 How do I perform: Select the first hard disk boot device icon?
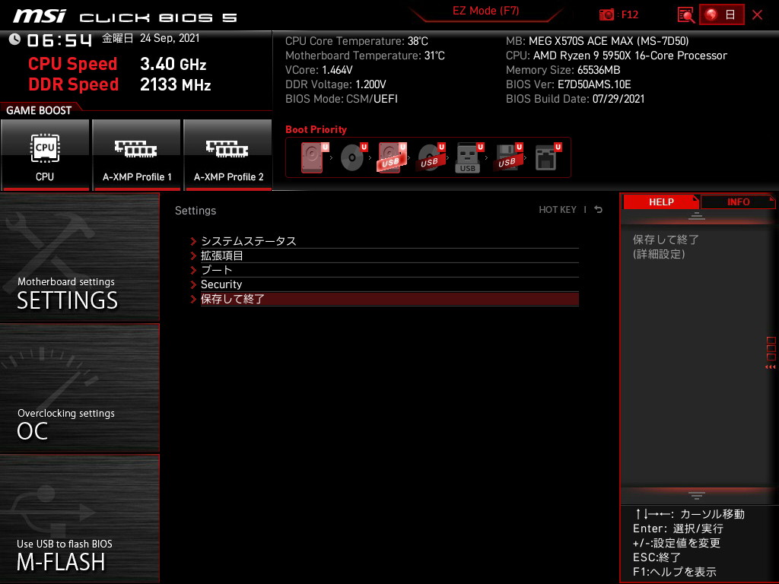[x=314, y=157]
